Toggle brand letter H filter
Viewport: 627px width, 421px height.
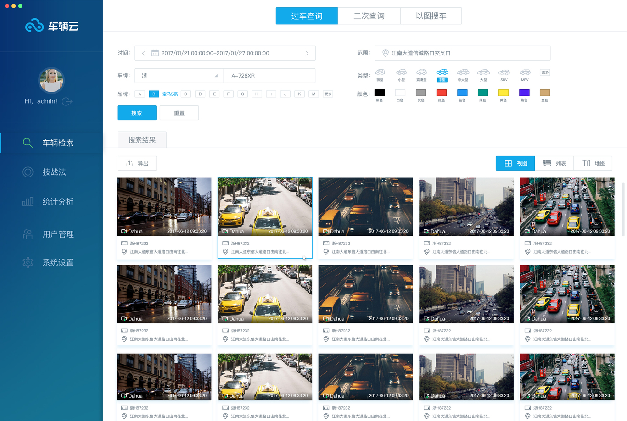[257, 94]
